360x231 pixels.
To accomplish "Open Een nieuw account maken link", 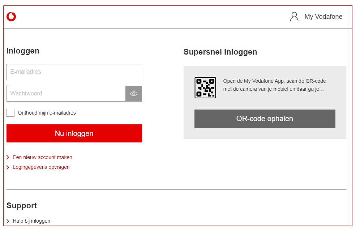I will pos(43,157).
